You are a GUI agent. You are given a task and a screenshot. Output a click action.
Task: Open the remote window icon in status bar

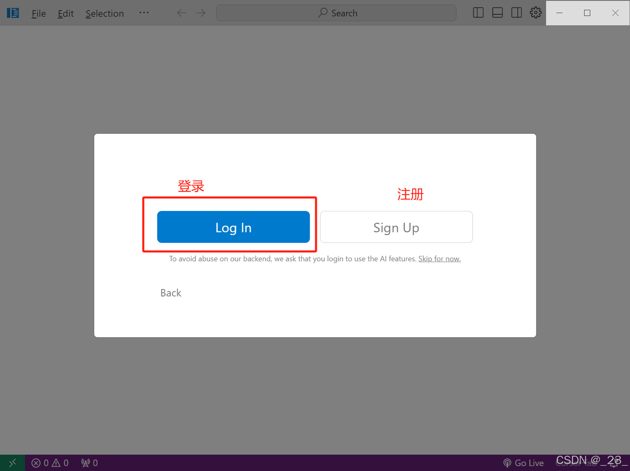tap(12, 463)
